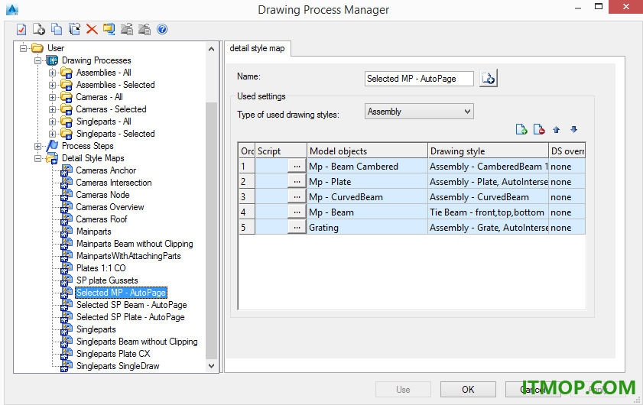Image resolution: width=643 pixels, height=405 pixels.
Task: Click the checkmark document toolbar icon
Action: point(21,29)
